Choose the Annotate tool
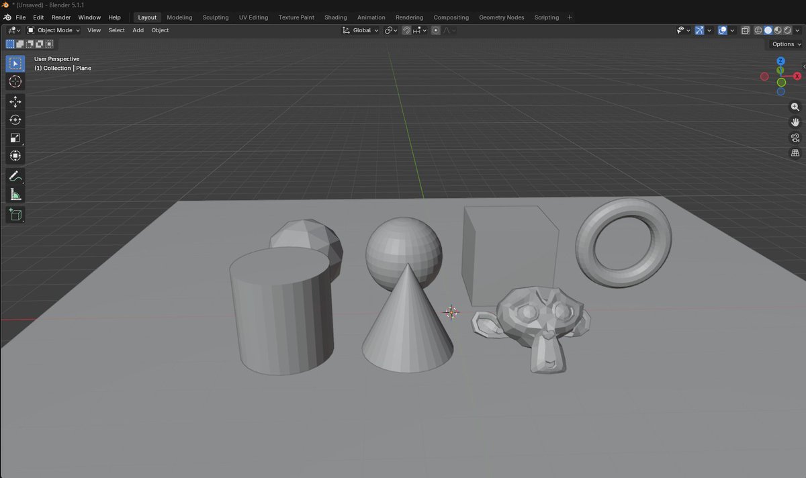Screen dimensions: 806x478 click(x=15, y=176)
